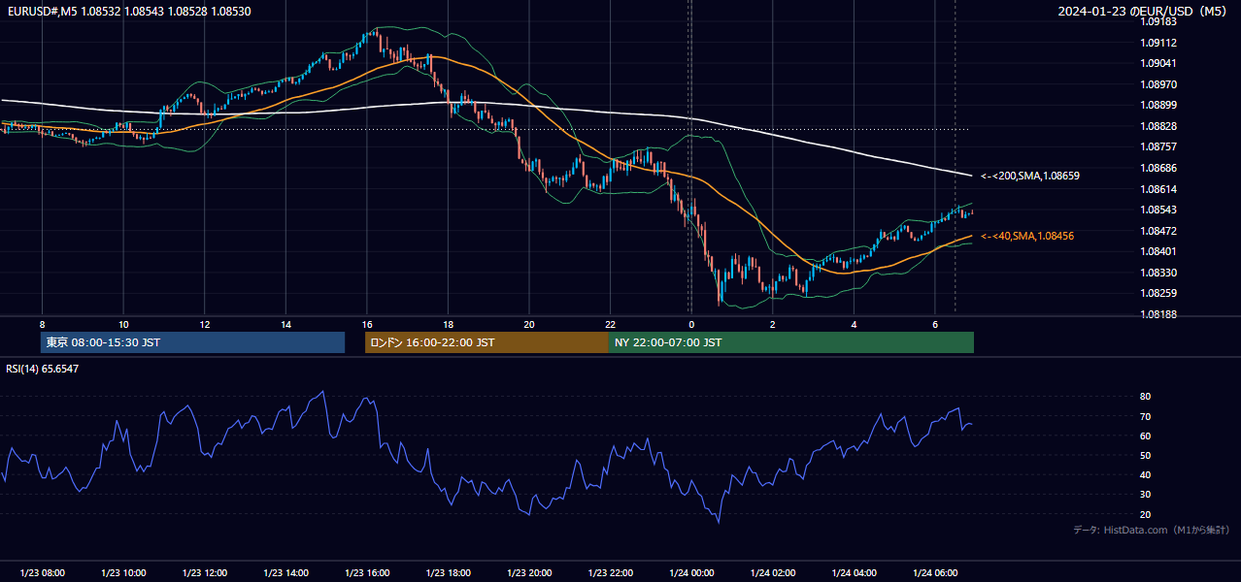Screen dimensions: 1241x582
Task: Click hour label 14 under price chart
Action: 285,324
